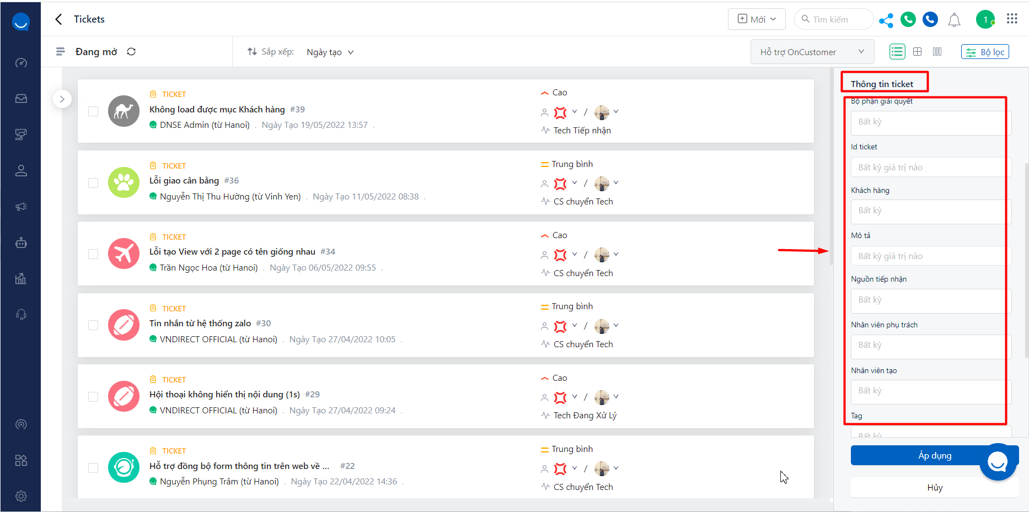Refresh the Đang mở ticket list

tap(131, 52)
